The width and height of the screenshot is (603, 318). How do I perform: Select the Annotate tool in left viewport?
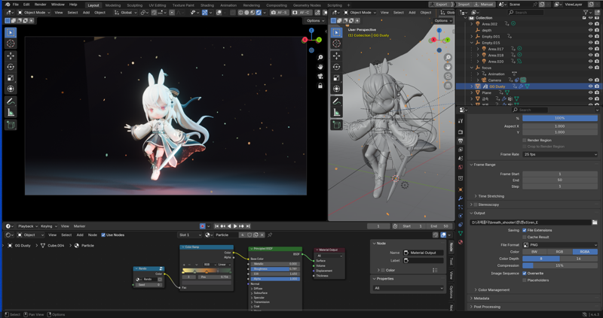click(11, 101)
